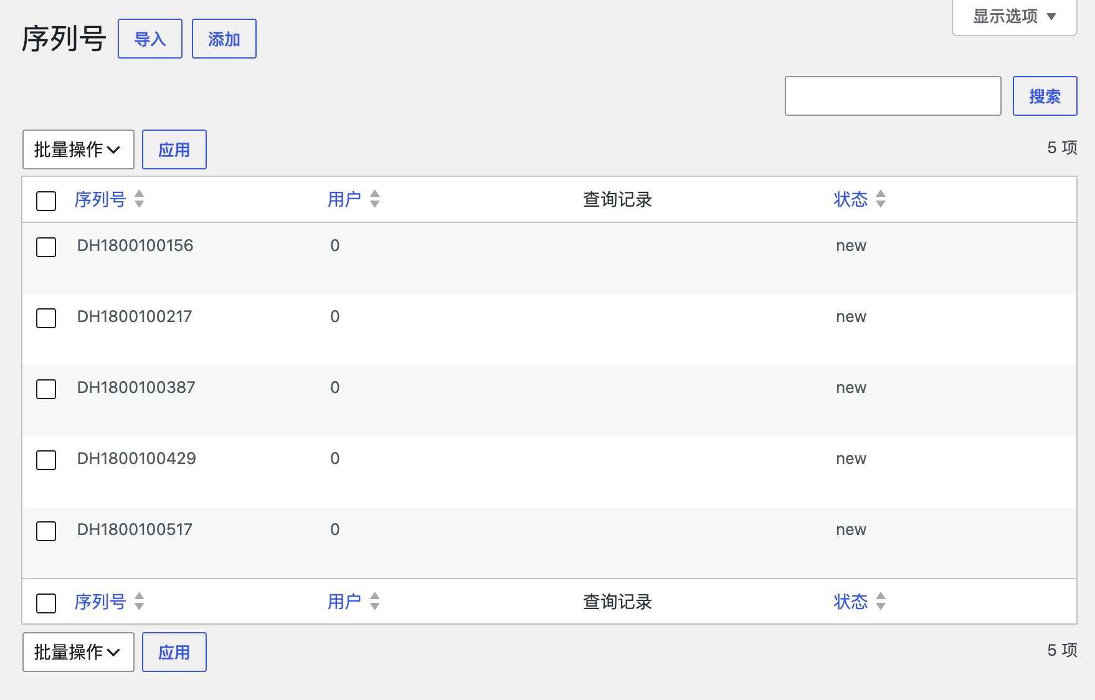1095x700 pixels.
Task: Click the 添加 add button
Action: (x=224, y=39)
